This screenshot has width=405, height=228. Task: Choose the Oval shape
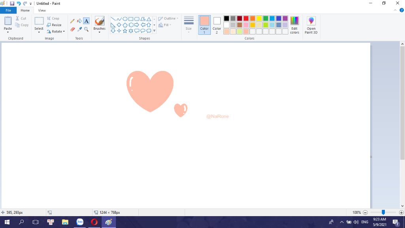tap(125, 19)
